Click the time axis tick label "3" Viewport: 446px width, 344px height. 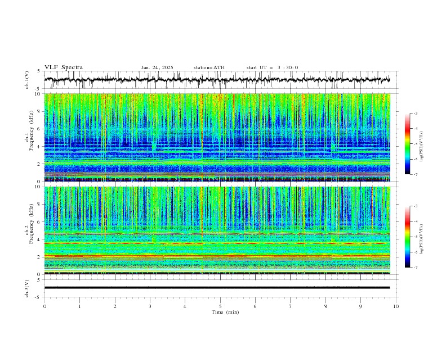pyautogui.click(x=150, y=306)
